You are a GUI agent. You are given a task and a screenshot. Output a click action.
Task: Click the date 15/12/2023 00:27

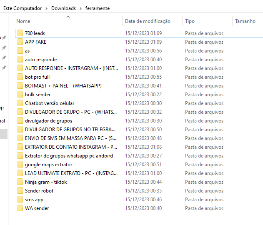[143, 155]
